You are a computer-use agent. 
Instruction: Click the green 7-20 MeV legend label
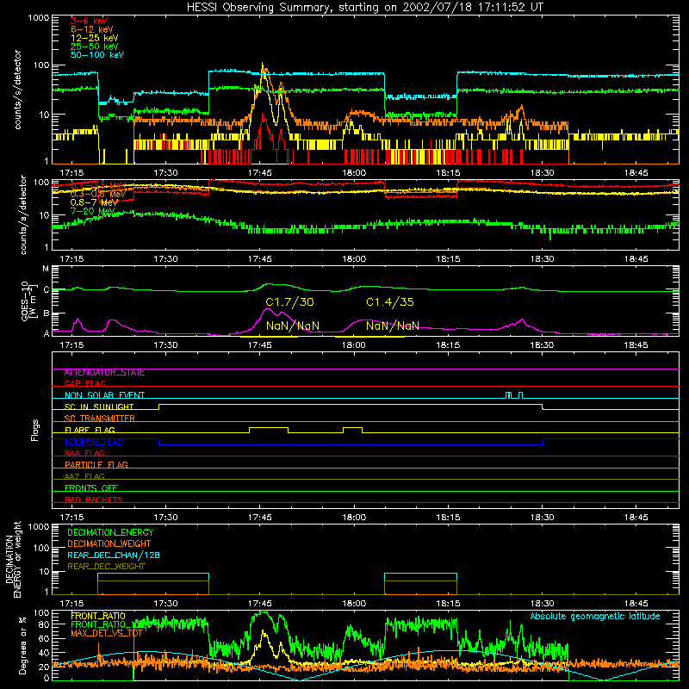93,211
